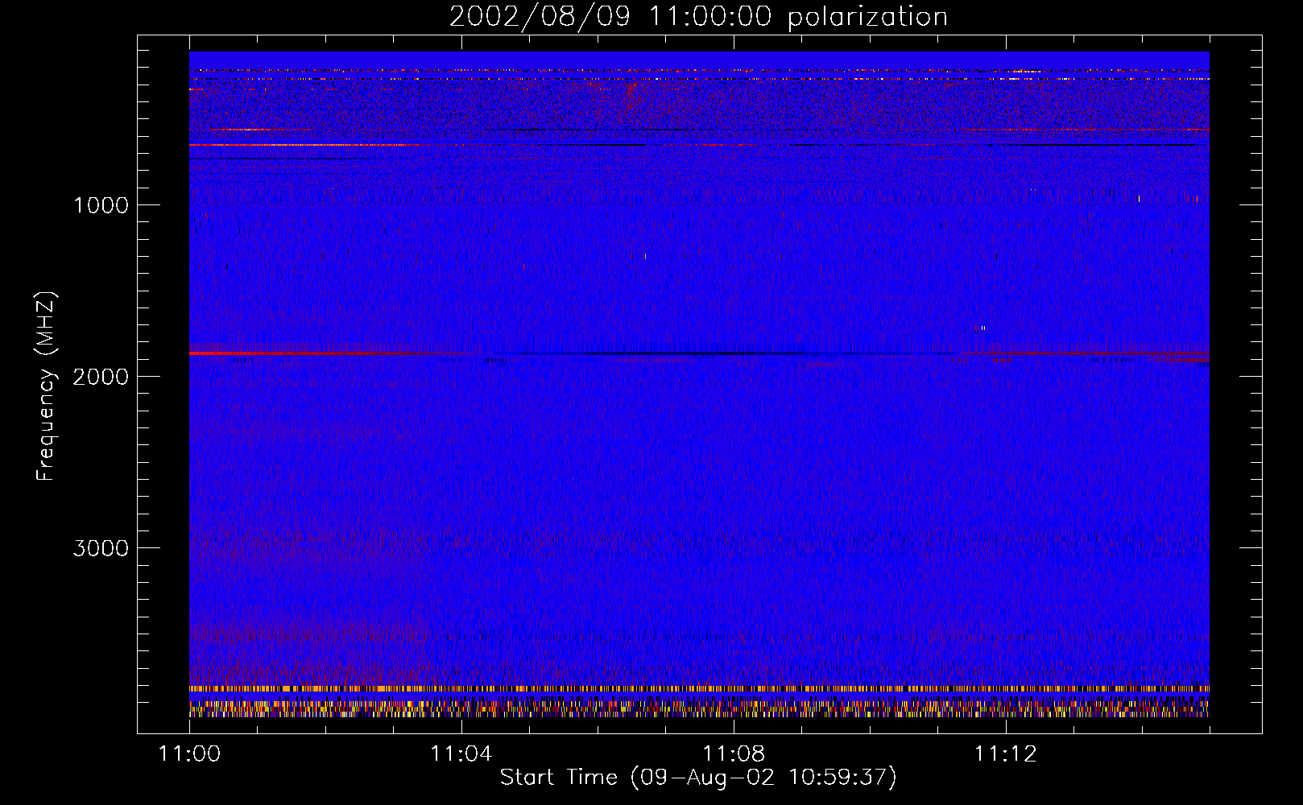Image resolution: width=1303 pixels, height=805 pixels.
Task: Click the plot title '2002/08/09 11:00:00 polarization'
Action: [698, 16]
